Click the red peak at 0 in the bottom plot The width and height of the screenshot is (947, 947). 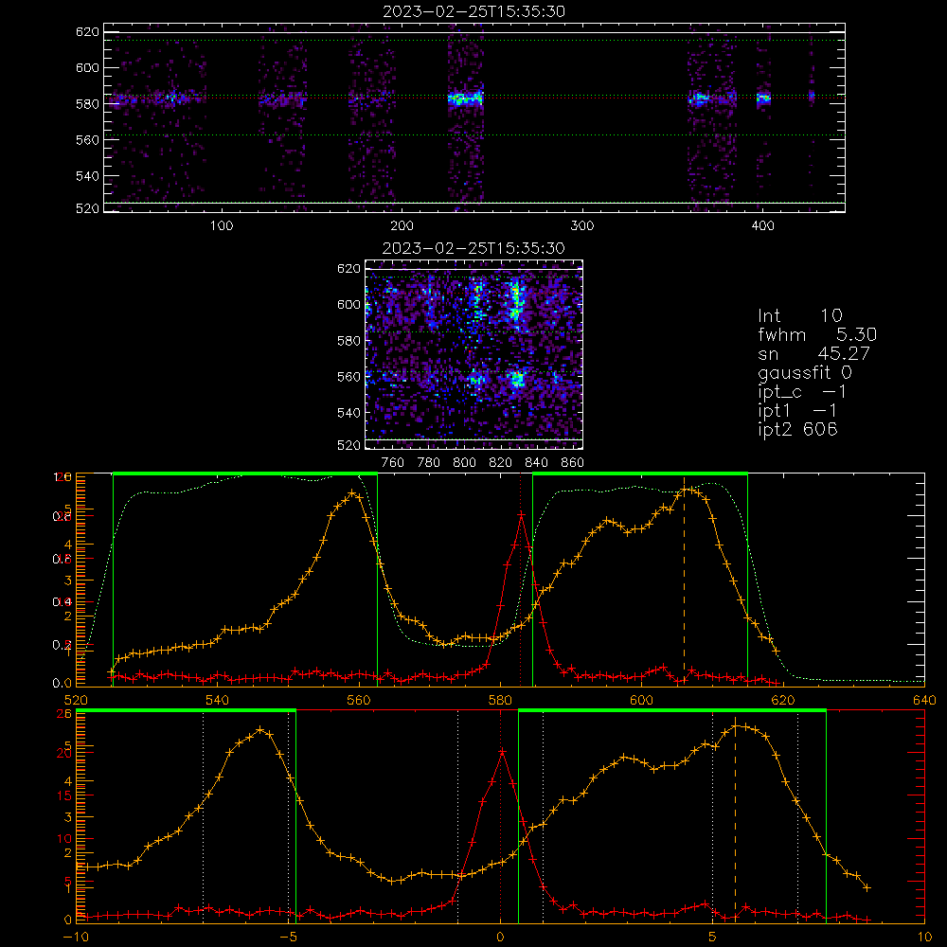[501, 751]
